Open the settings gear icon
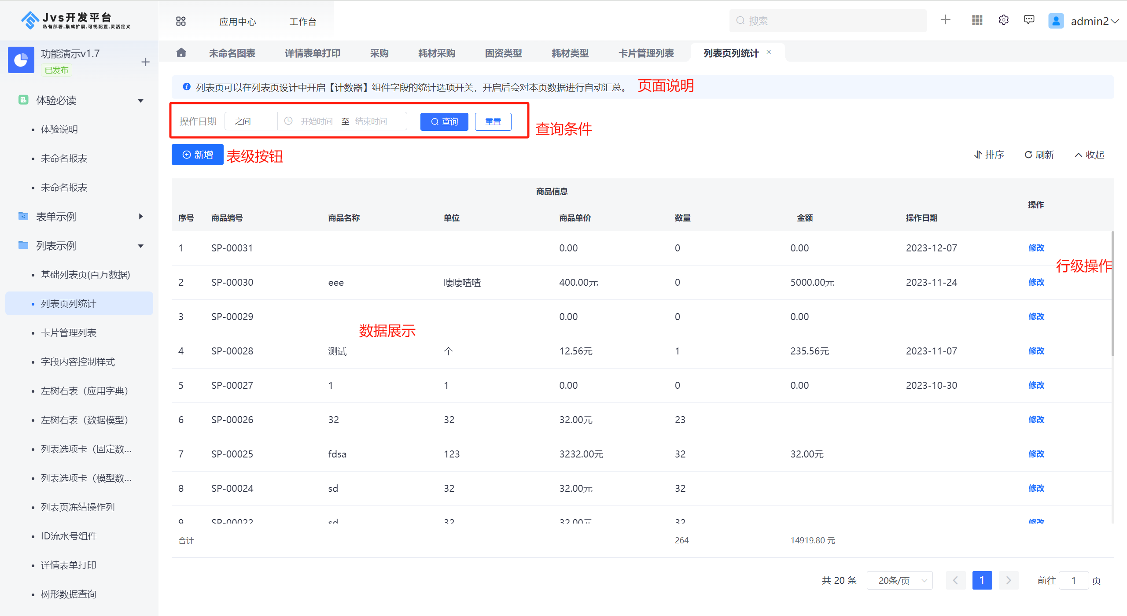 [x=1003, y=20]
